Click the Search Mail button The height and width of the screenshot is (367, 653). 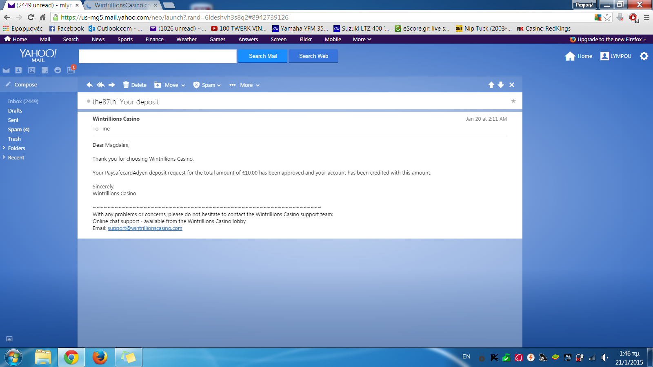[263, 56]
